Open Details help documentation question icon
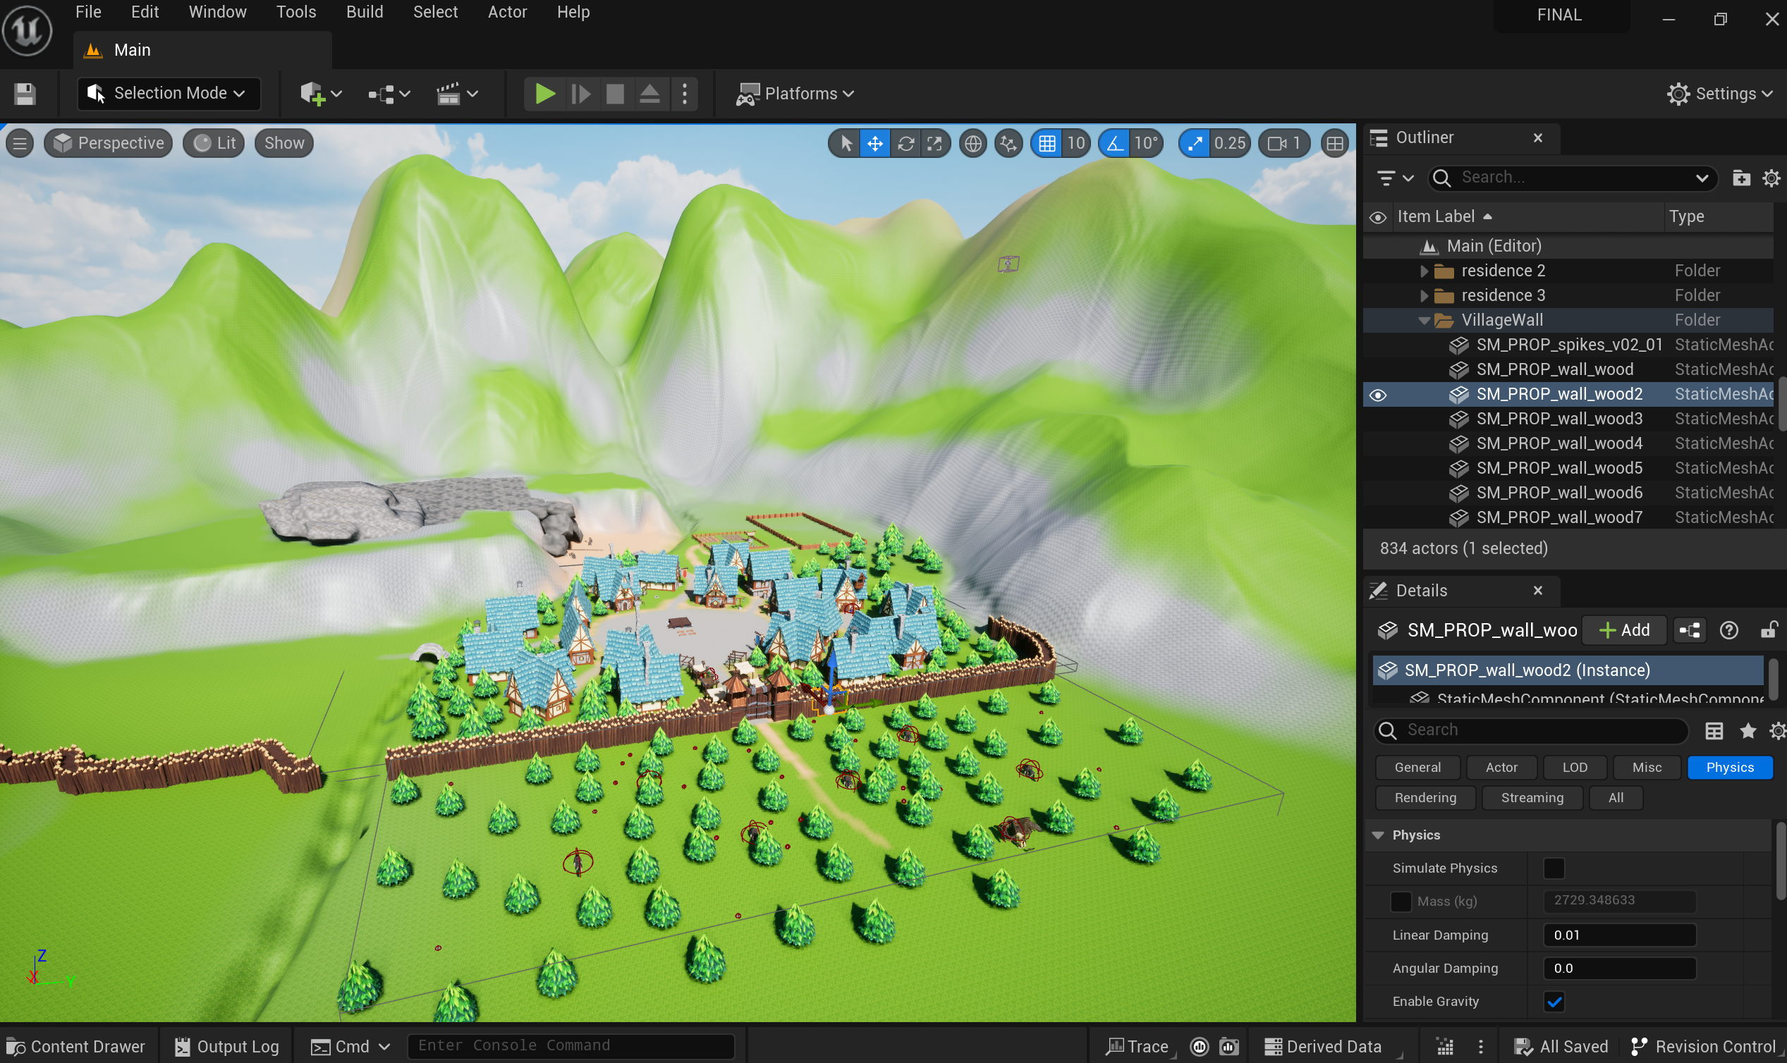Image resolution: width=1787 pixels, height=1063 pixels. pos(1728,630)
